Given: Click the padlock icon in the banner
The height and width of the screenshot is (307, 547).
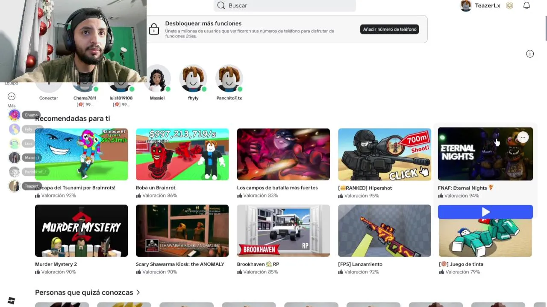Looking at the screenshot, I should pyautogui.click(x=154, y=29).
